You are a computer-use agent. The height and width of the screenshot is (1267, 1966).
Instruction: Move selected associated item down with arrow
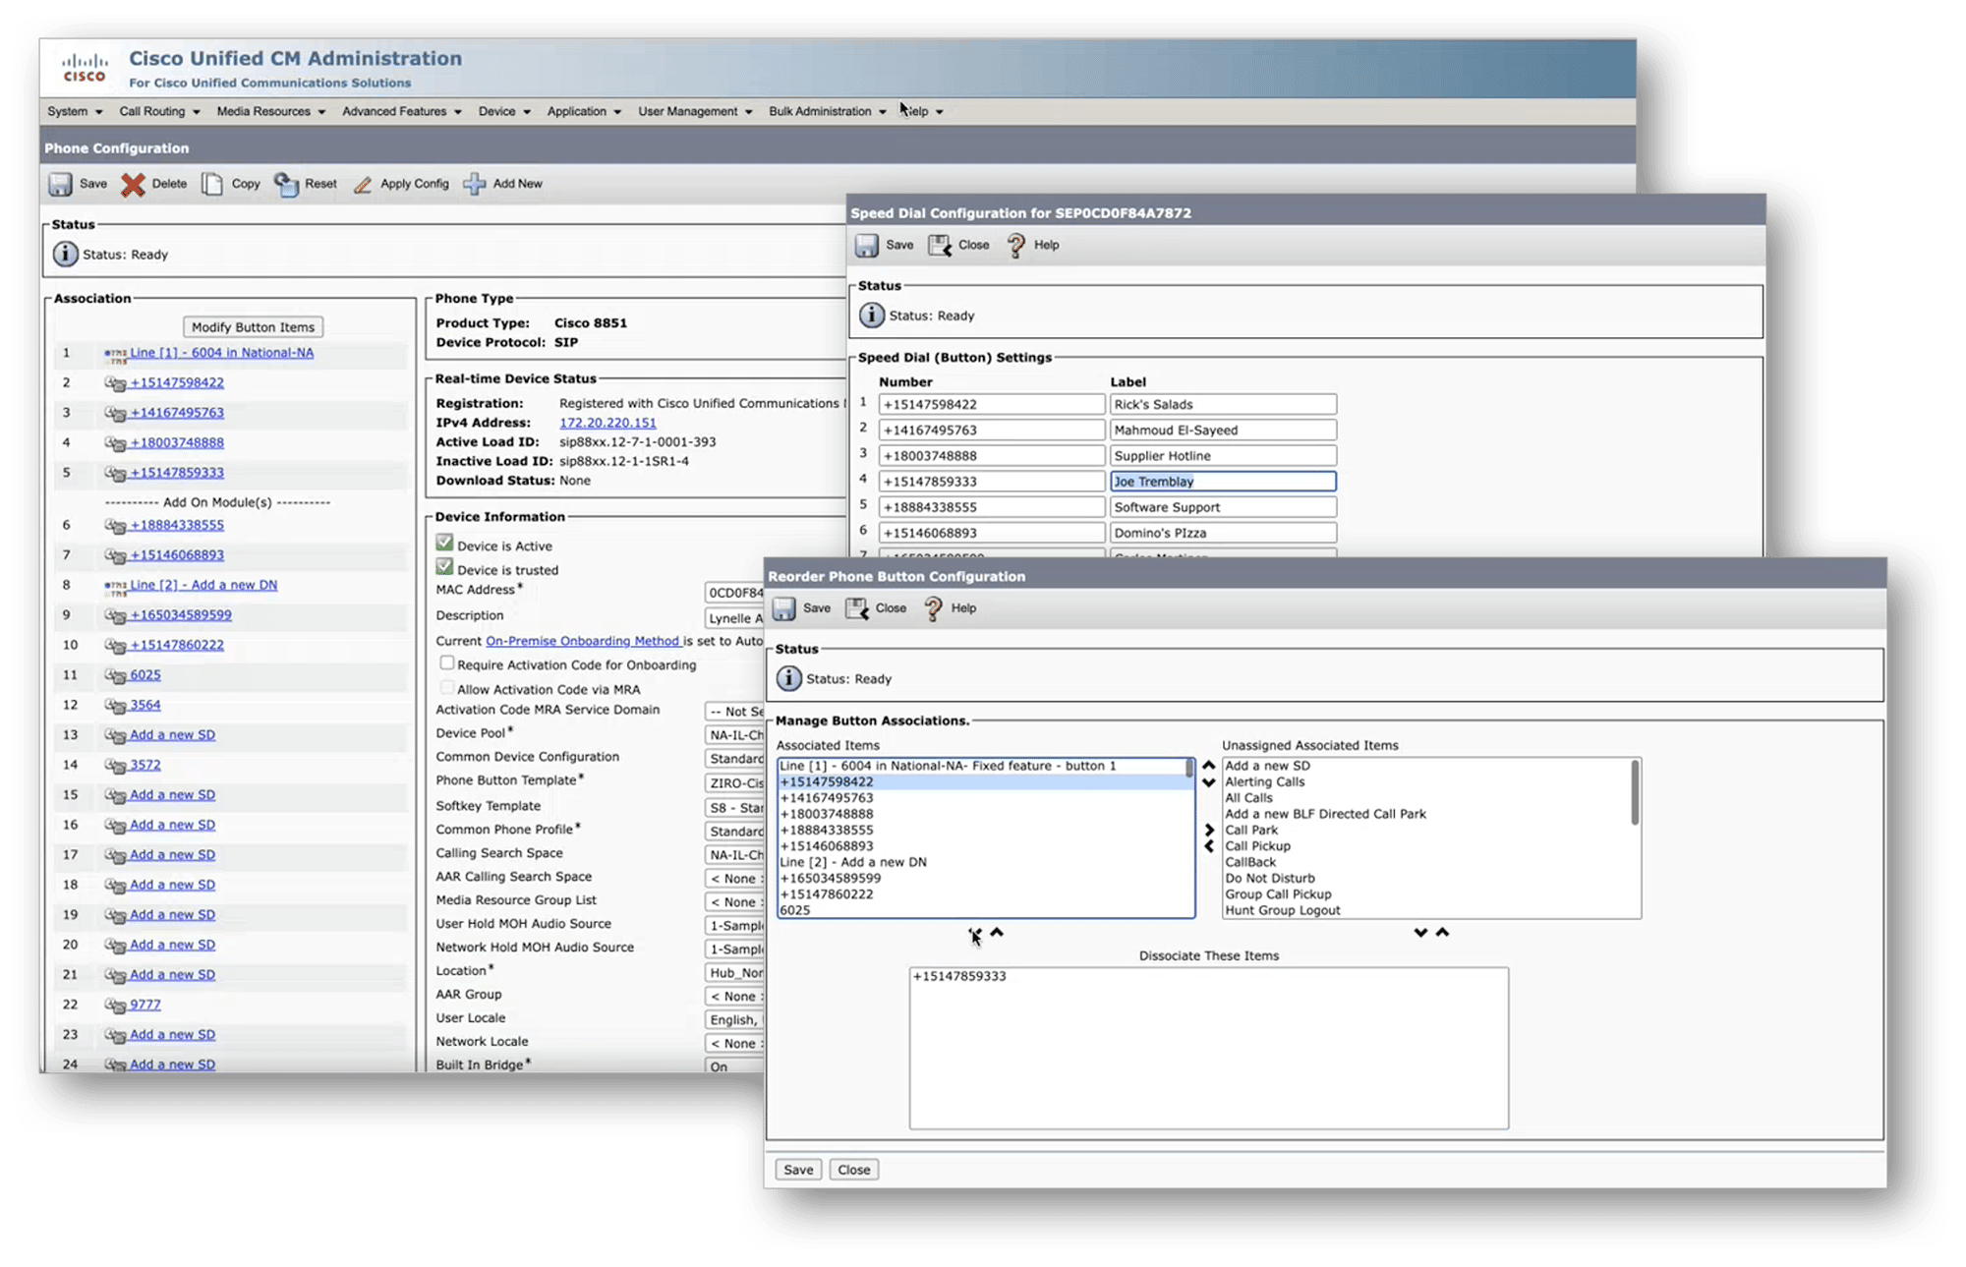1209,782
